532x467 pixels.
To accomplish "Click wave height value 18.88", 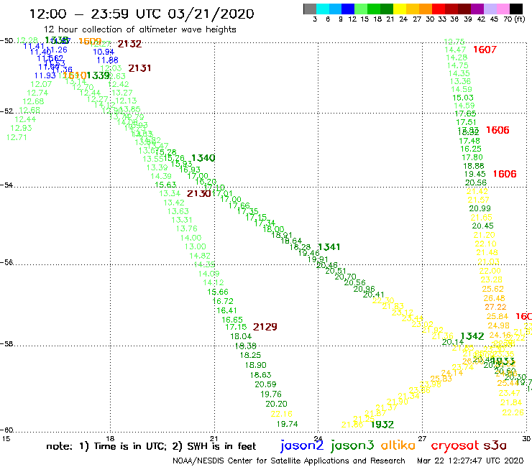I will 474,166.
